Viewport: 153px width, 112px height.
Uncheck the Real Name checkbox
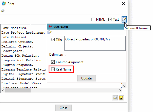[x=53, y=69]
